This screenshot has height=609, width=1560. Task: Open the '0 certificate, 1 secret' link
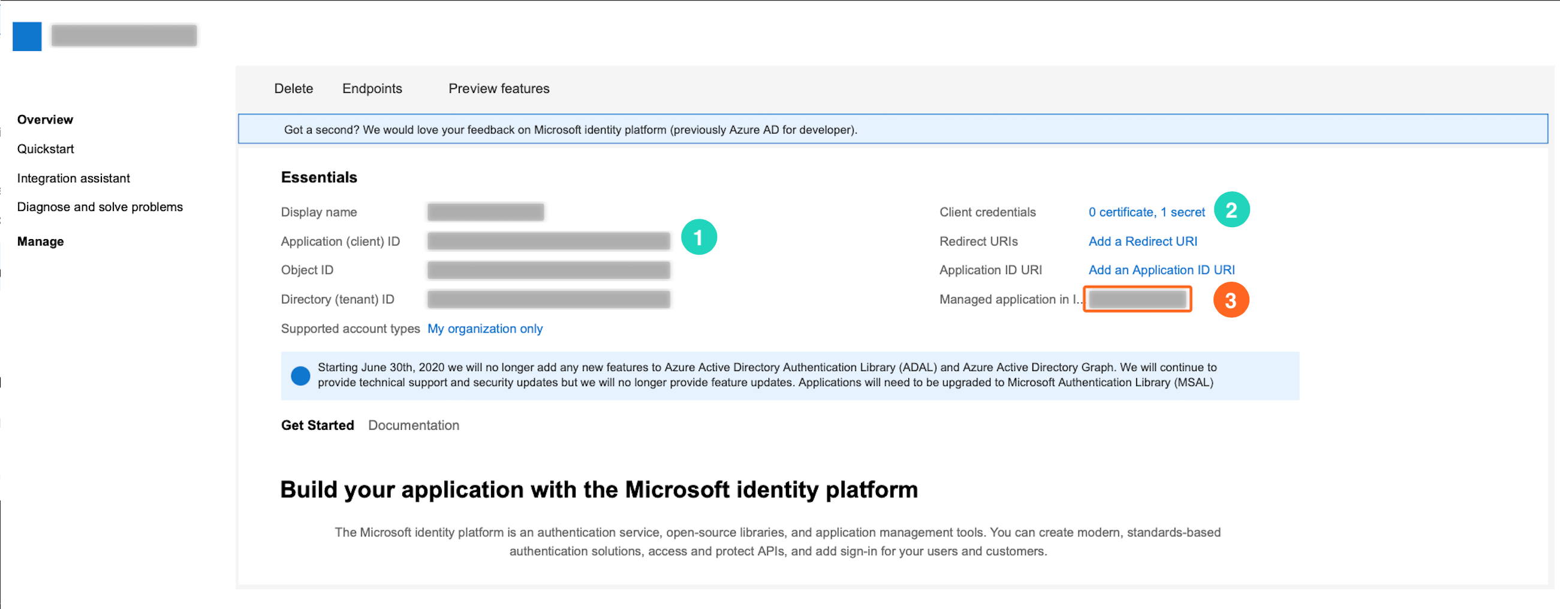1146,212
